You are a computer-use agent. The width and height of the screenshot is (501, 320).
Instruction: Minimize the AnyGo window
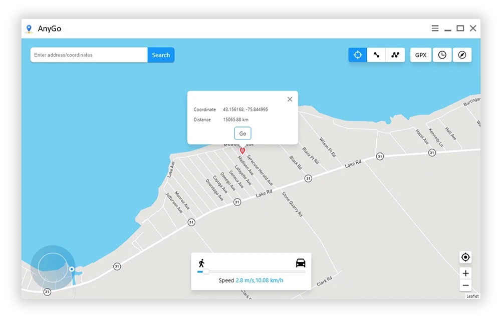447,29
